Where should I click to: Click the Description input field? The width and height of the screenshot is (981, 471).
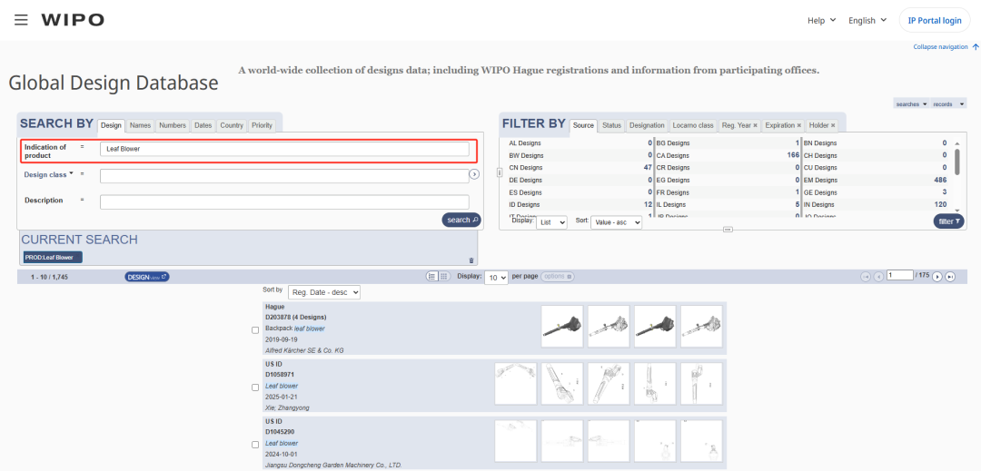tap(284, 201)
